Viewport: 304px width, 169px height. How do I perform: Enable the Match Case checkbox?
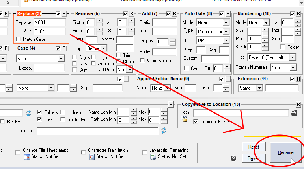coord(18,39)
